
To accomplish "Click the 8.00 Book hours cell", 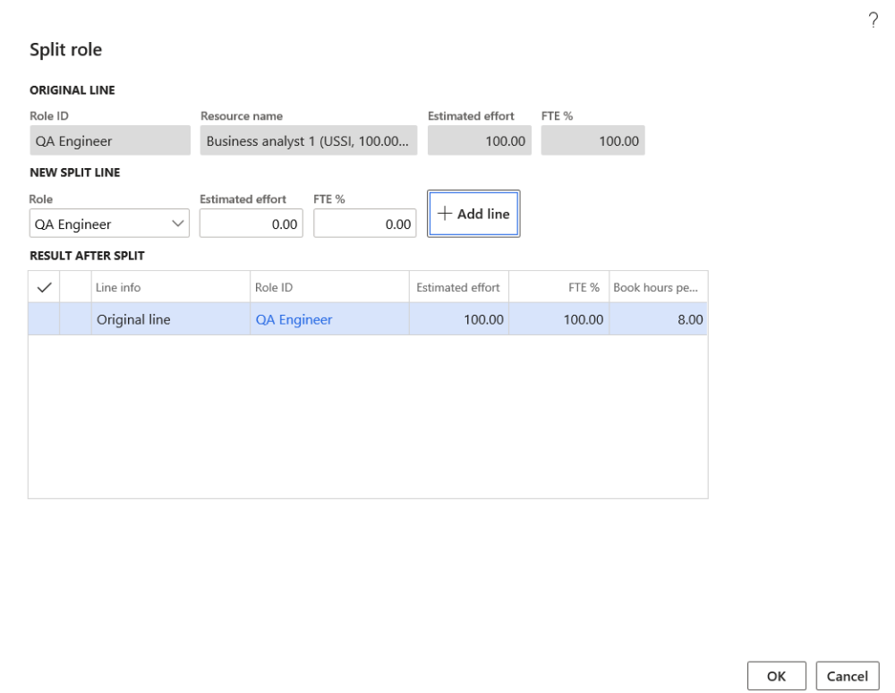I will [x=658, y=319].
